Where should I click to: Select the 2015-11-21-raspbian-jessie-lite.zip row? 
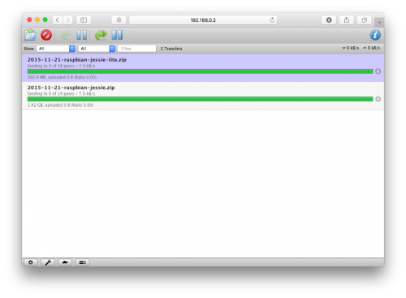tap(203, 68)
